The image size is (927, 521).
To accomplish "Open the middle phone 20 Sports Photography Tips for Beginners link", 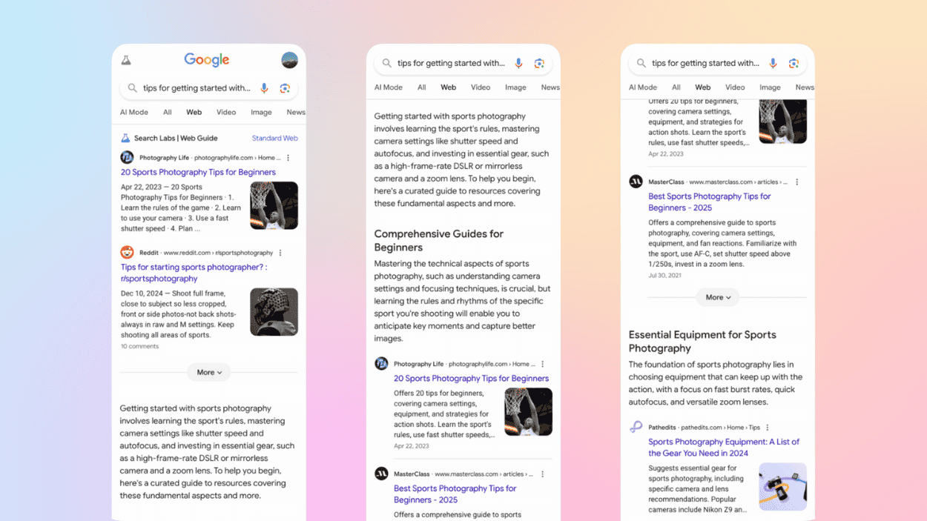I will [x=471, y=379].
